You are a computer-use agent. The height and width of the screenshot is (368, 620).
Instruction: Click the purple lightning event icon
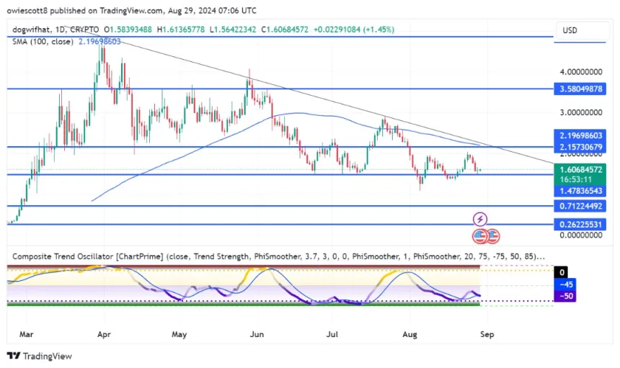[x=480, y=219]
